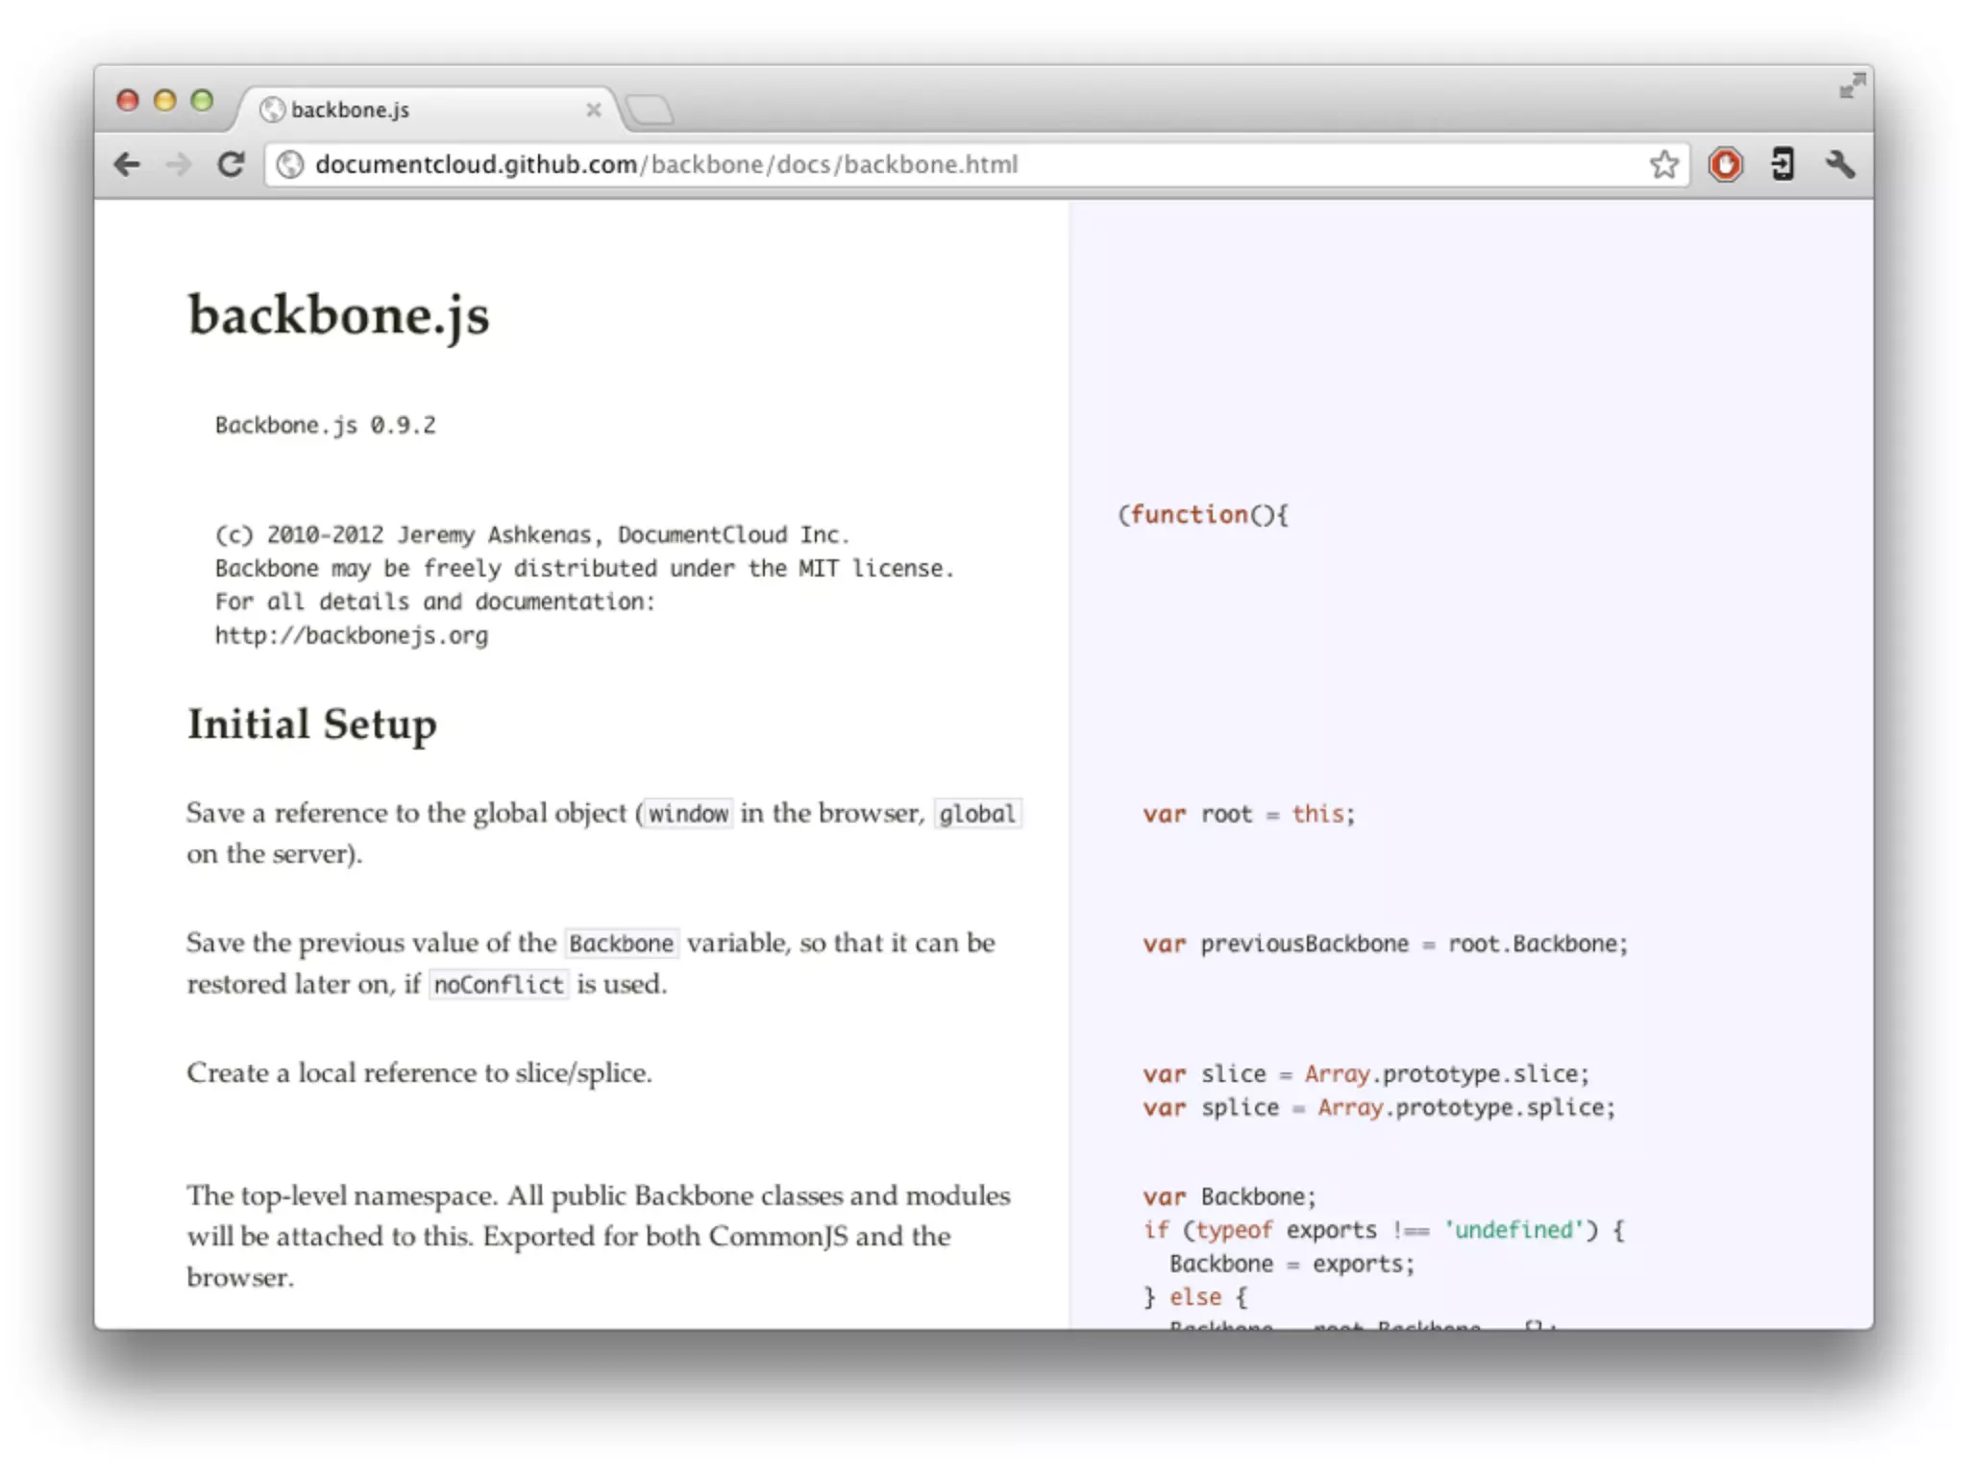The image size is (1968, 1476).
Task: Click the http://backbonejs.org text
Action: (352, 635)
